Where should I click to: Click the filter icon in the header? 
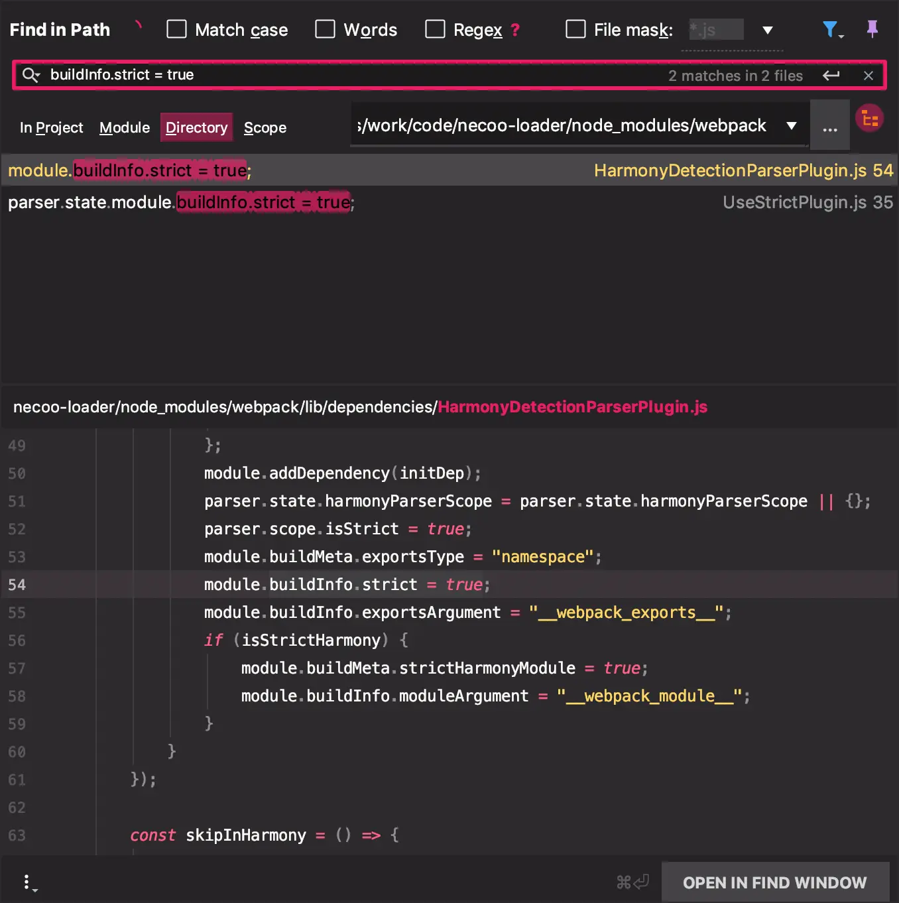coord(832,30)
